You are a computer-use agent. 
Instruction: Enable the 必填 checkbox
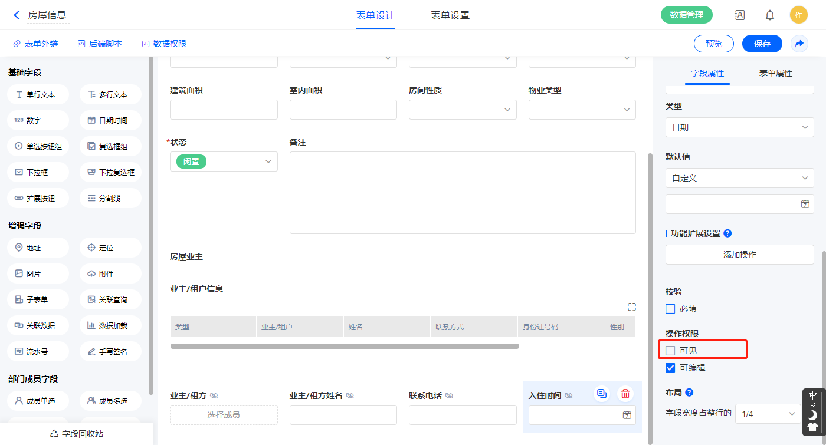click(x=670, y=309)
